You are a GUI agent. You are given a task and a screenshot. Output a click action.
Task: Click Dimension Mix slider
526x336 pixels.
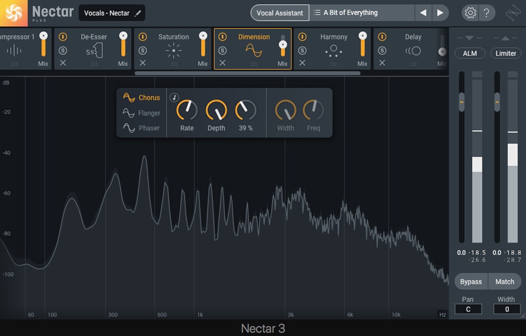pyautogui.click(x=283, y=46)
